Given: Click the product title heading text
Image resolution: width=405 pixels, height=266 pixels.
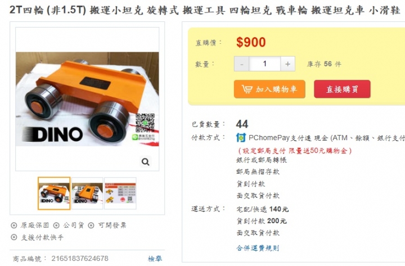Looking at the screenshot, I should click(x=205, y=10).
